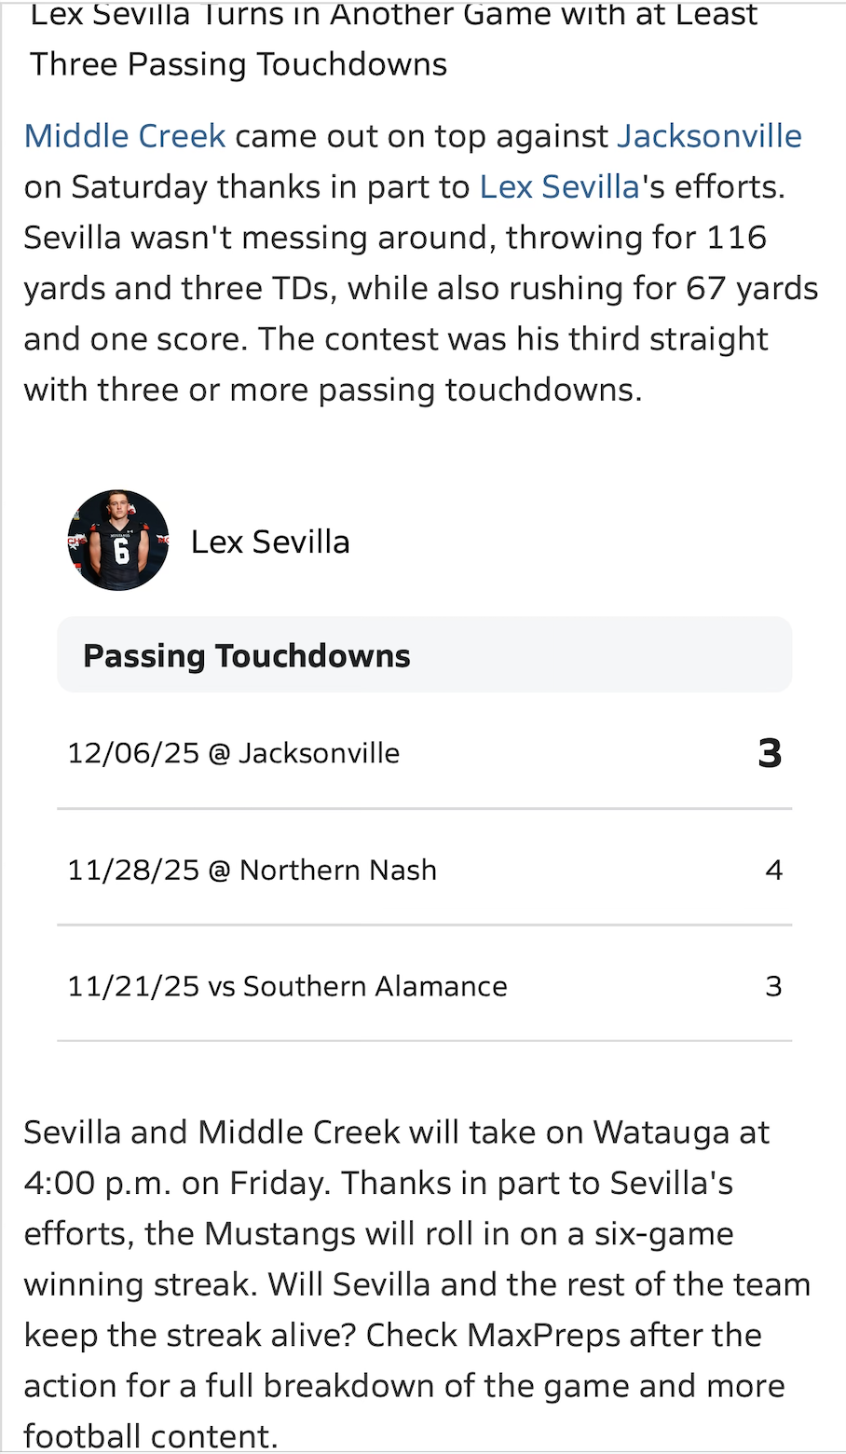Image resolution: width=846 pixels, height=1454 pixels.
Task: Open the Middle Creek team link
Action: pyautogui.click(x=125, y=136)
